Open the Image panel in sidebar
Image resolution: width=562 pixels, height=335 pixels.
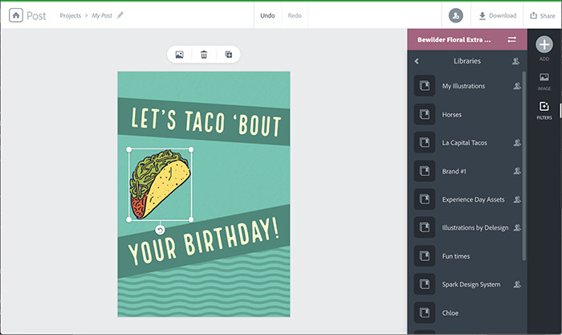544,81
